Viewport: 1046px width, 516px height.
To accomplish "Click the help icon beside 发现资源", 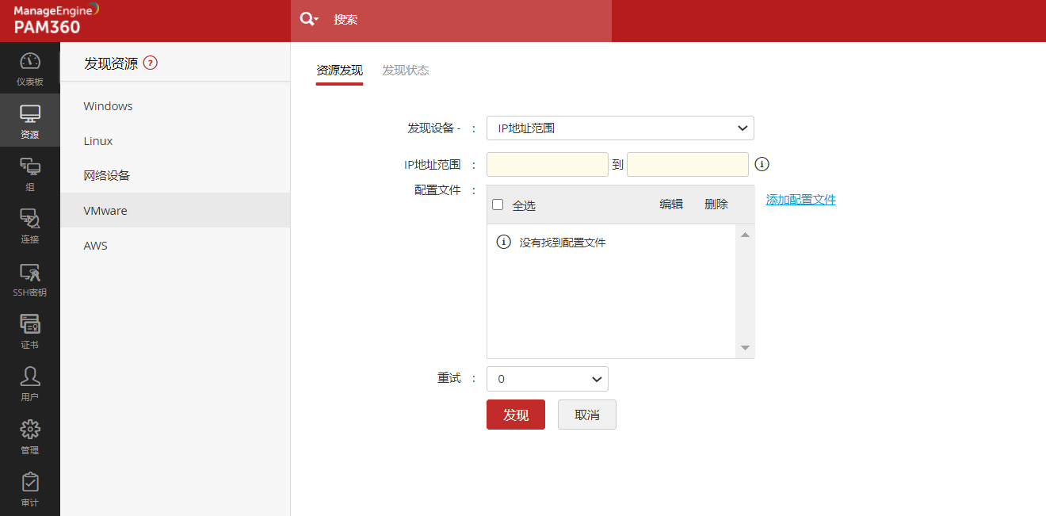I will [151, 63].
